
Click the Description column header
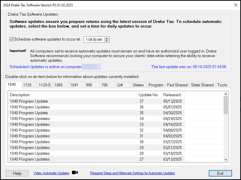point(72,95)
